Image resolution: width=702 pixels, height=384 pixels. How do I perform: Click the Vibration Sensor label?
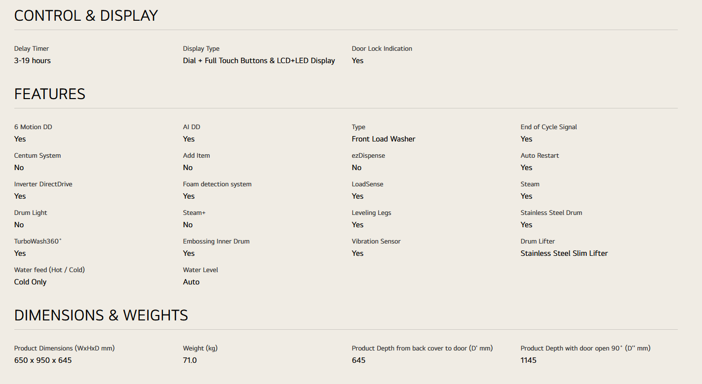coord(376,242)
